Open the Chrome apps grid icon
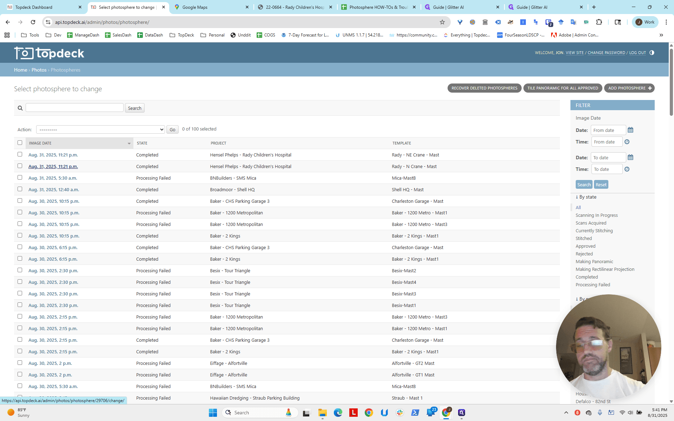 click(7, 35)
